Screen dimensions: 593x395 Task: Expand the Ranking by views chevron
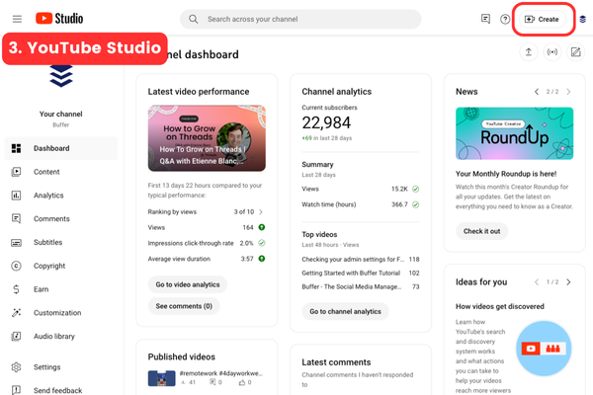[x=261, y=211]
